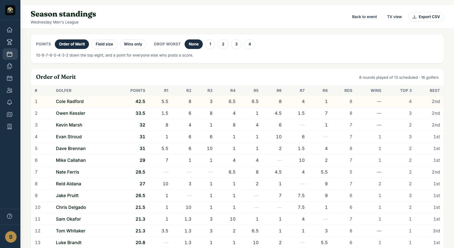Open the trophy icon in sidebar
This screenshot has width=454, height=248.
pyautogui.click(x=10, y=42)
